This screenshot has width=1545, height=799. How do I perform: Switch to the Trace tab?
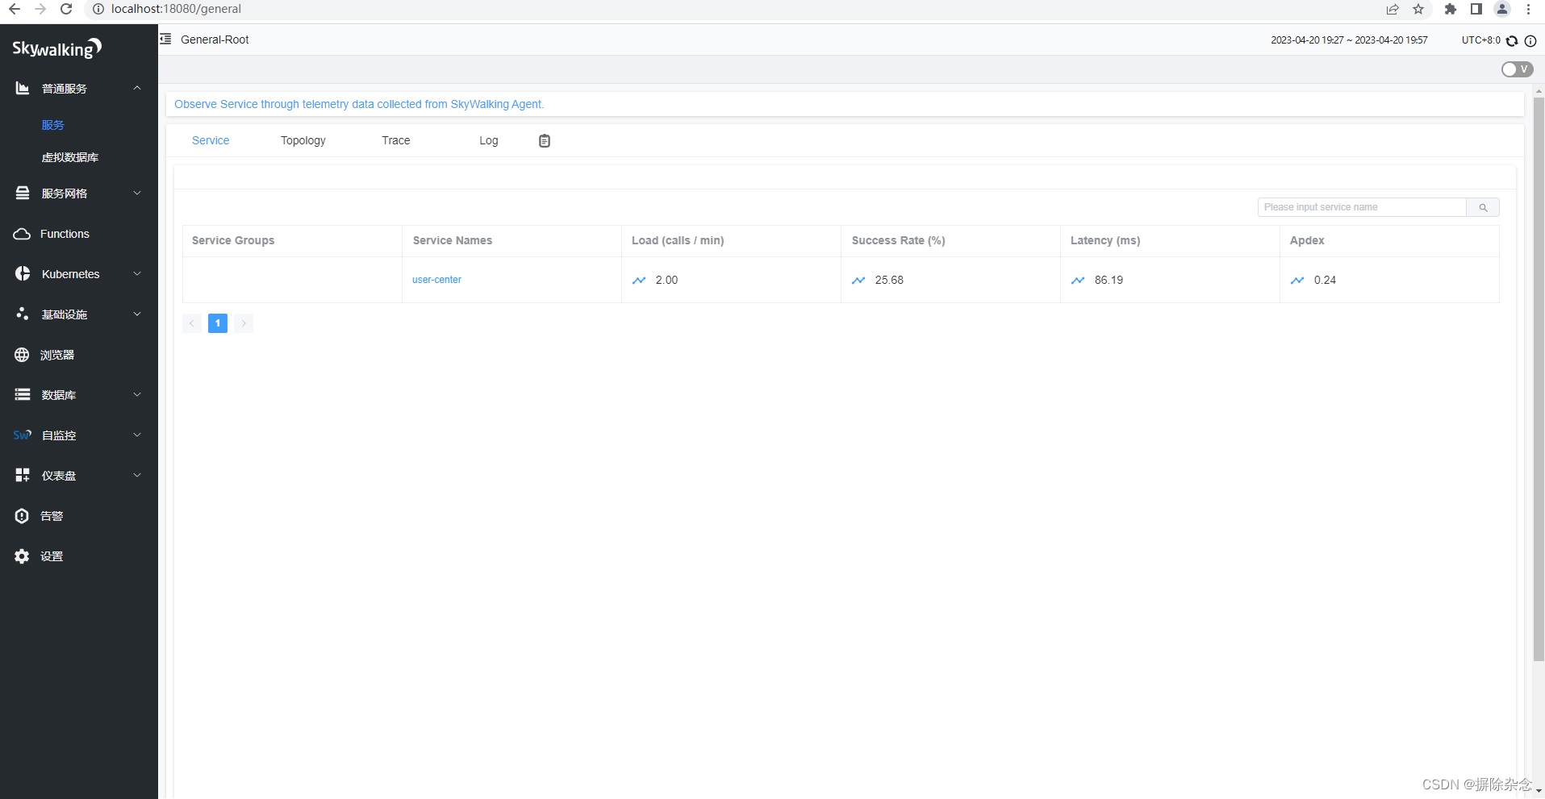[395, 140]
